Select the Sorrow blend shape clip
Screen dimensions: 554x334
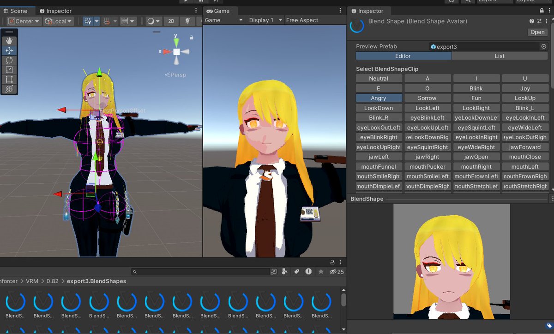click(427, 98)
